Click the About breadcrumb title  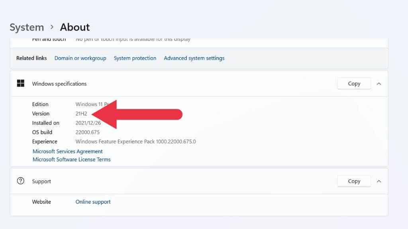point(75,27)
